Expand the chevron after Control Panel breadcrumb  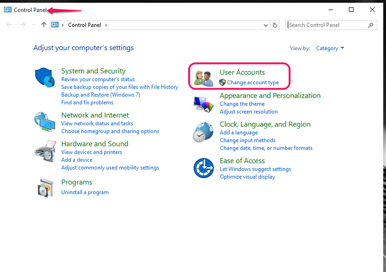106,25
